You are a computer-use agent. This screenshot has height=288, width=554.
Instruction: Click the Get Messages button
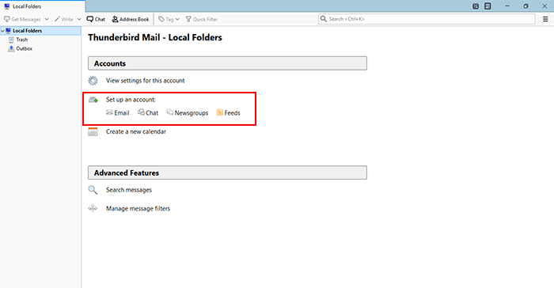22,19
